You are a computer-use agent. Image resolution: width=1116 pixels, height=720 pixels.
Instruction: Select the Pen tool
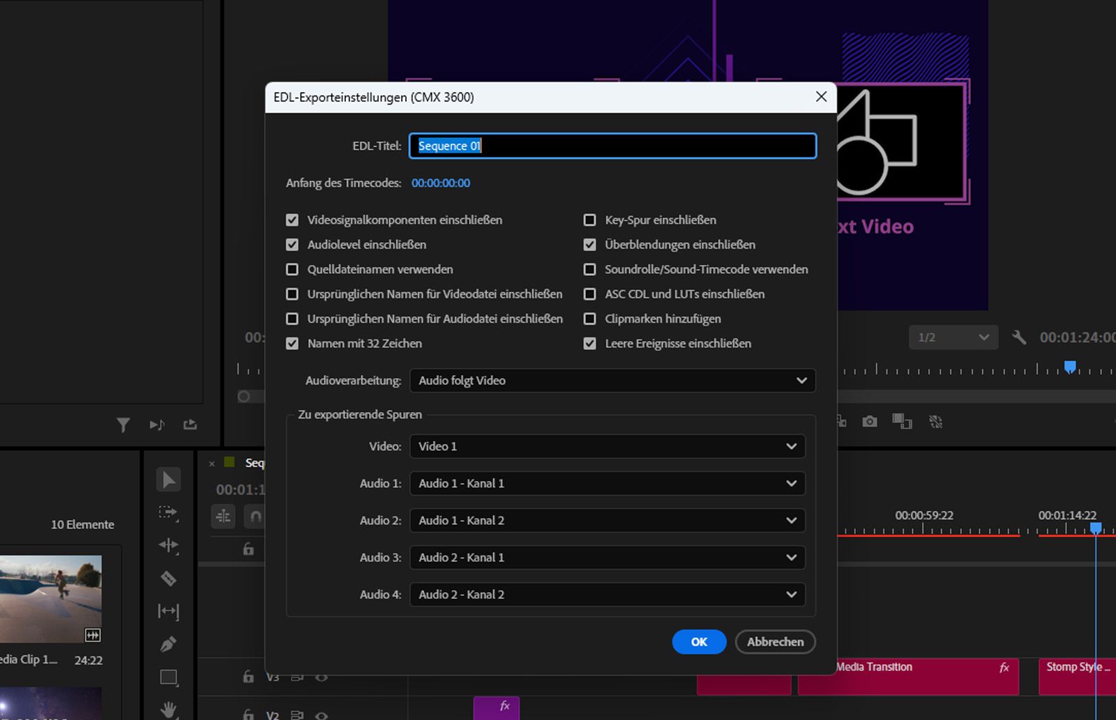168,645
